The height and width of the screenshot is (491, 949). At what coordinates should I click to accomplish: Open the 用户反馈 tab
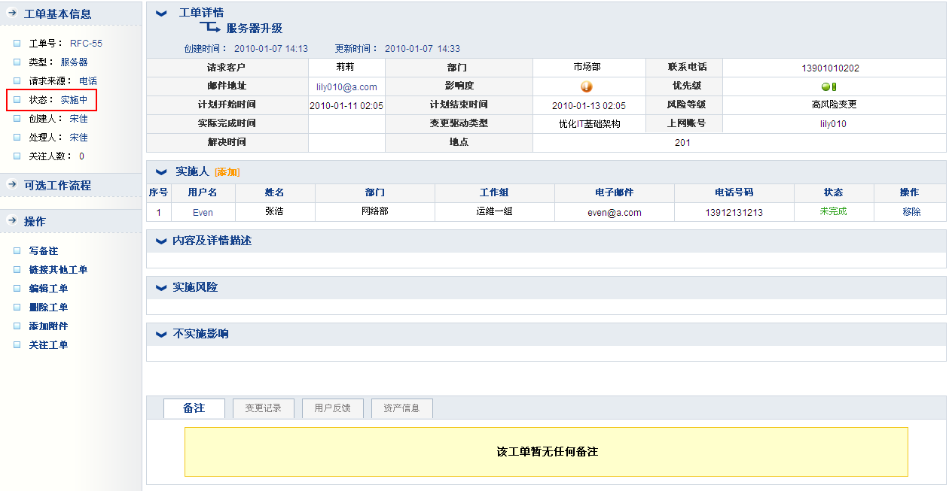(332, 408)
